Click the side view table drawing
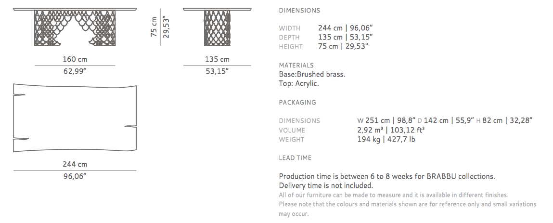Screen dimensions: 553x223 pos(217,27)
